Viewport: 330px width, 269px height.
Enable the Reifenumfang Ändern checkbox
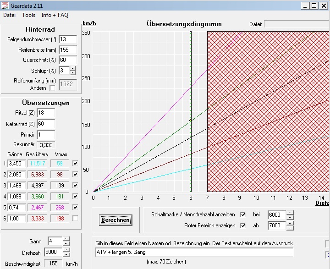tap(52, 88)
